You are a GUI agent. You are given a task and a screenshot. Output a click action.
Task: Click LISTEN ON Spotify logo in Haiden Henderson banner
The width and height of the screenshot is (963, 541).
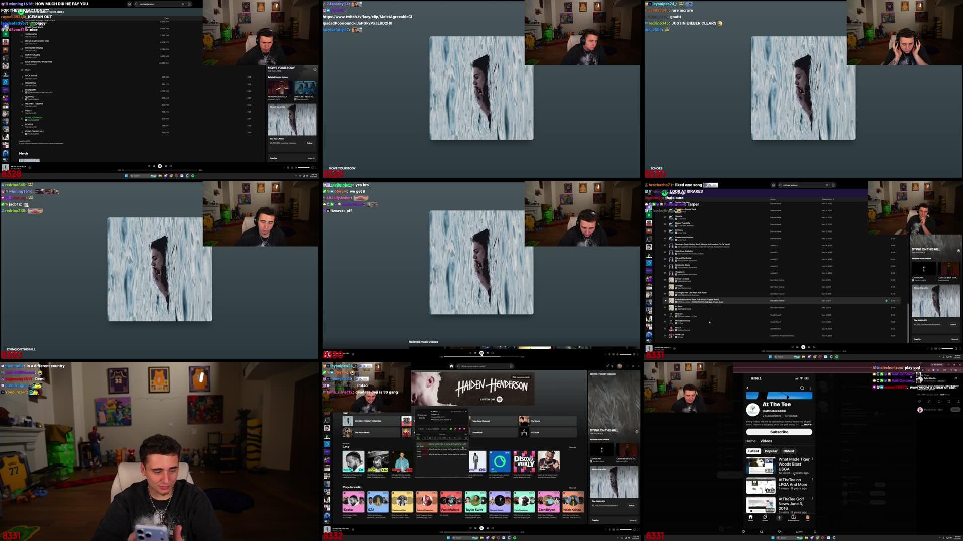(500, 399)
